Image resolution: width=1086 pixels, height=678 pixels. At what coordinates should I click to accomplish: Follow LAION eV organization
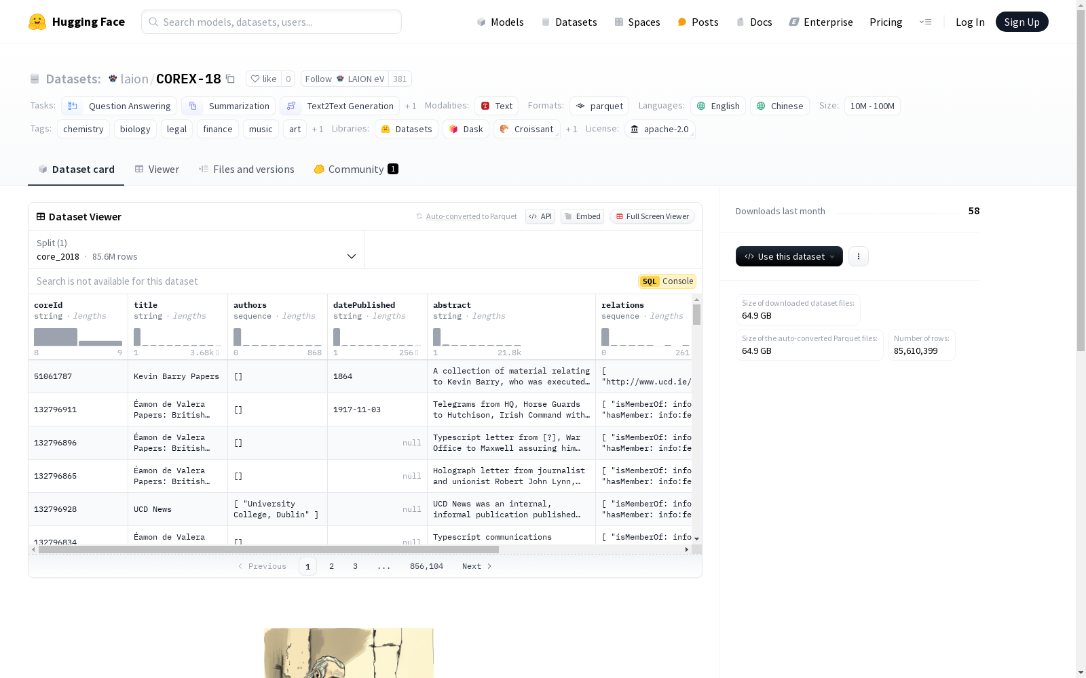345,79
